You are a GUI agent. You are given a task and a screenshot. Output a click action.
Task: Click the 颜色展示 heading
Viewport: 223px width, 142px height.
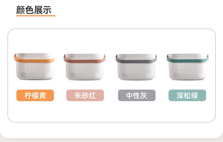click(x=34, y=10)
